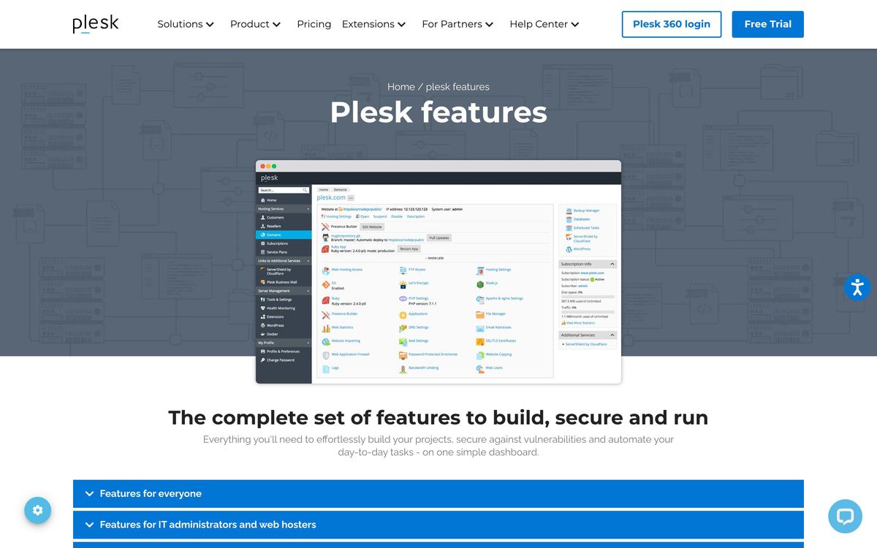
Task: Click the Bandwidth Limiting icon
Action: (x=403, y=368)
